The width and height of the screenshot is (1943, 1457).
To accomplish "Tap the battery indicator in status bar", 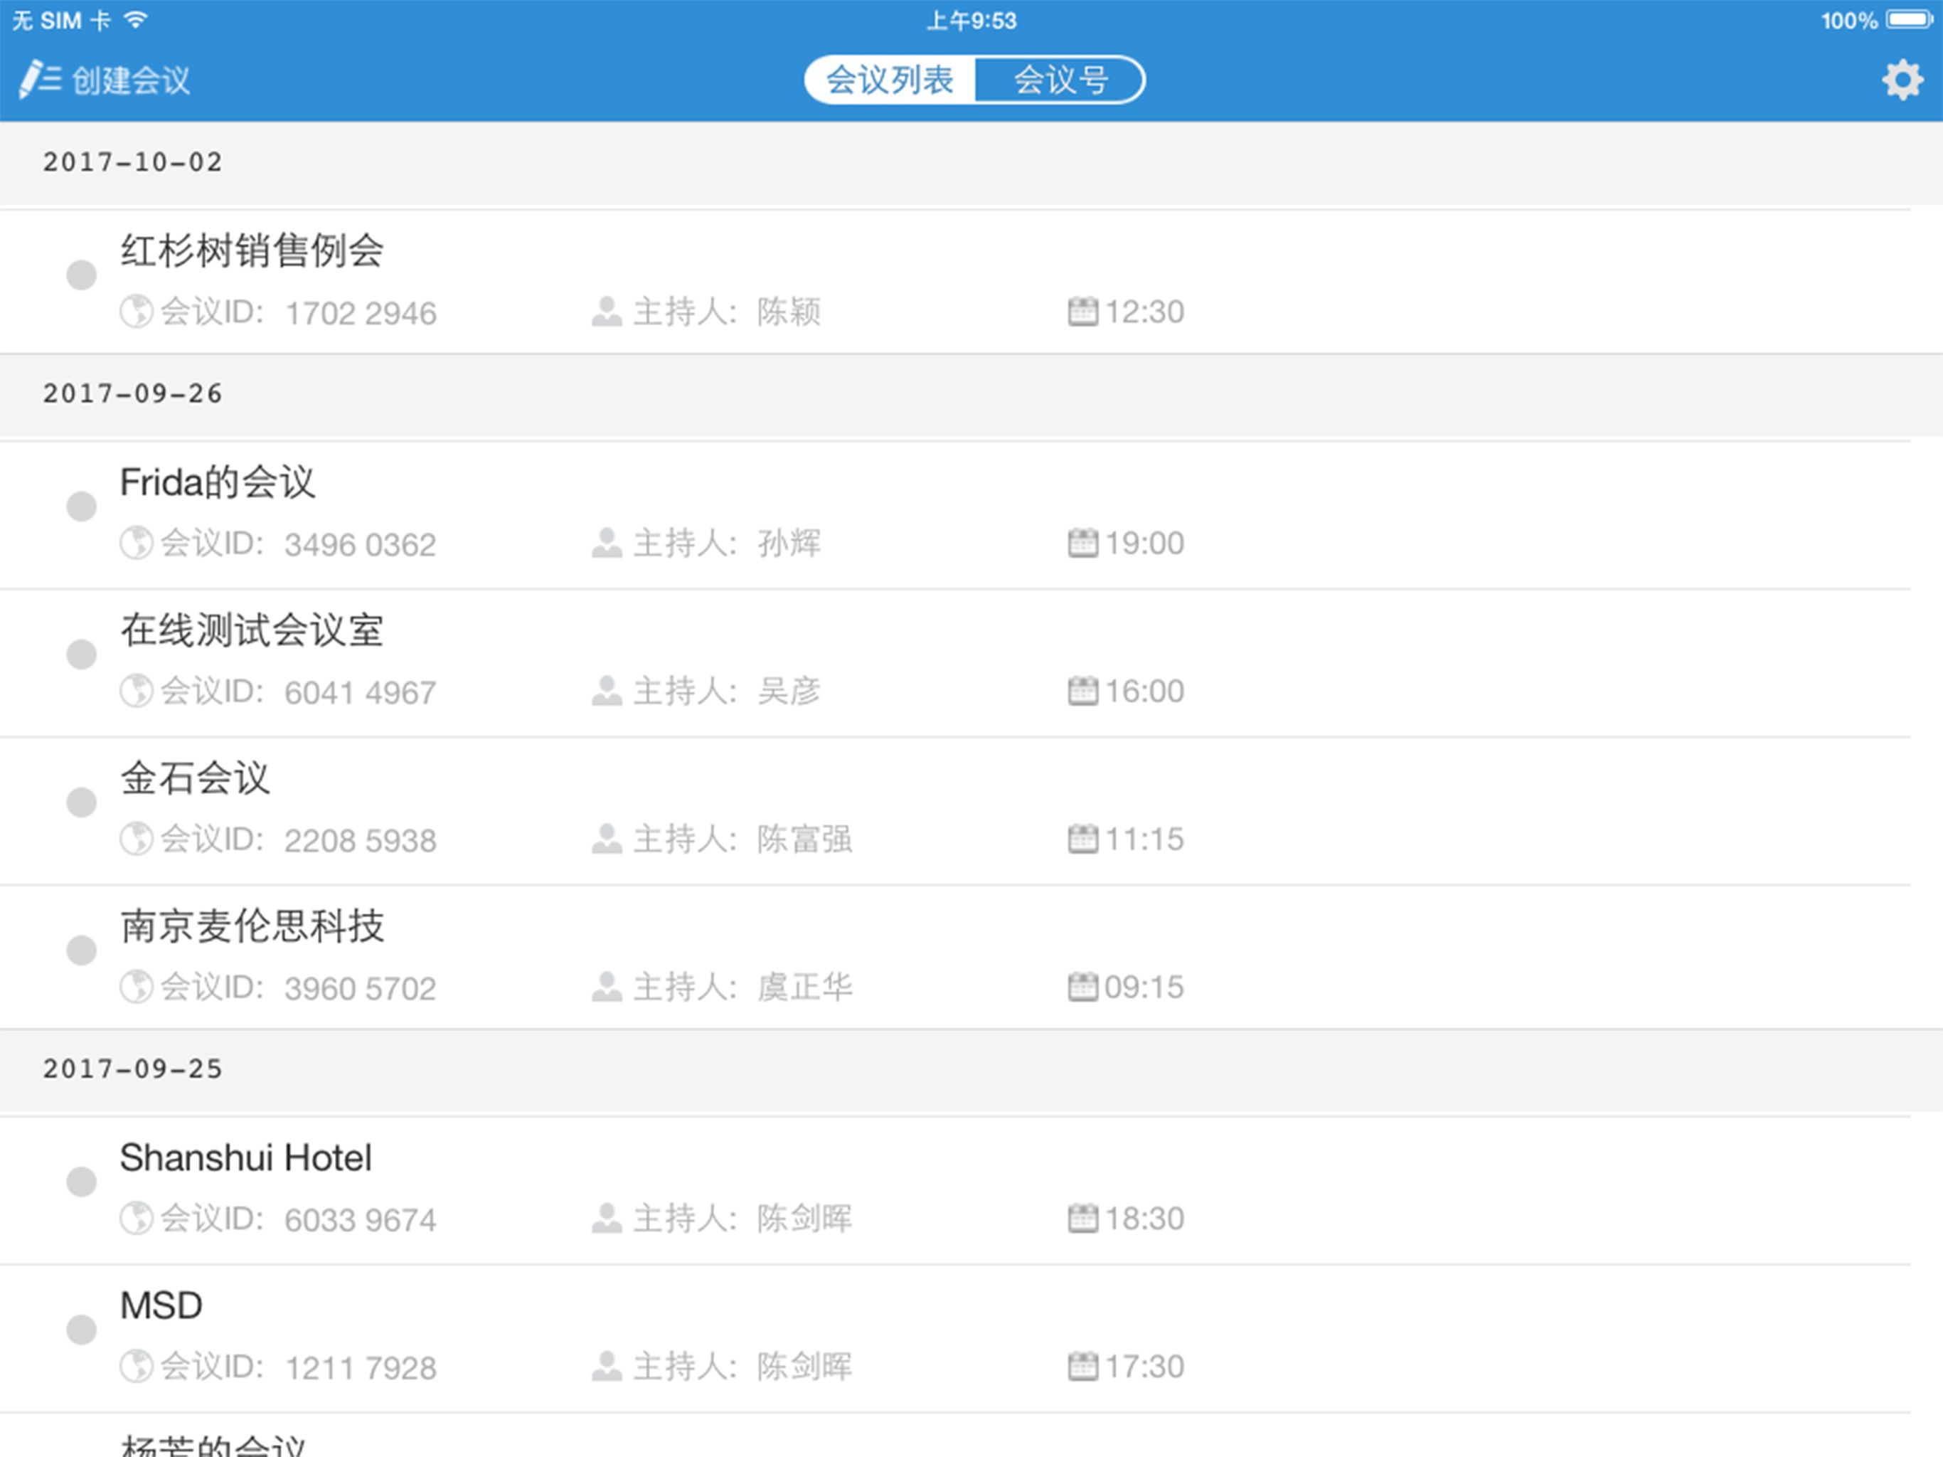I will 1910,19.
